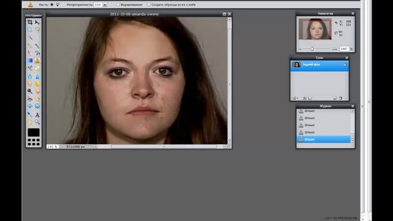Select the Sharpen tool
The width and height of the screenshot is (393, 221).
click(x=37, y=76)
